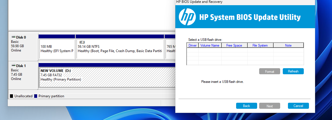
Task: Click the HP BIOS Update and Recovery title bar
Action: [245, 2]
